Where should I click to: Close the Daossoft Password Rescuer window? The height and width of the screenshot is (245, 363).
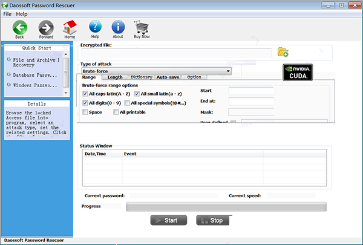(355, 5)
